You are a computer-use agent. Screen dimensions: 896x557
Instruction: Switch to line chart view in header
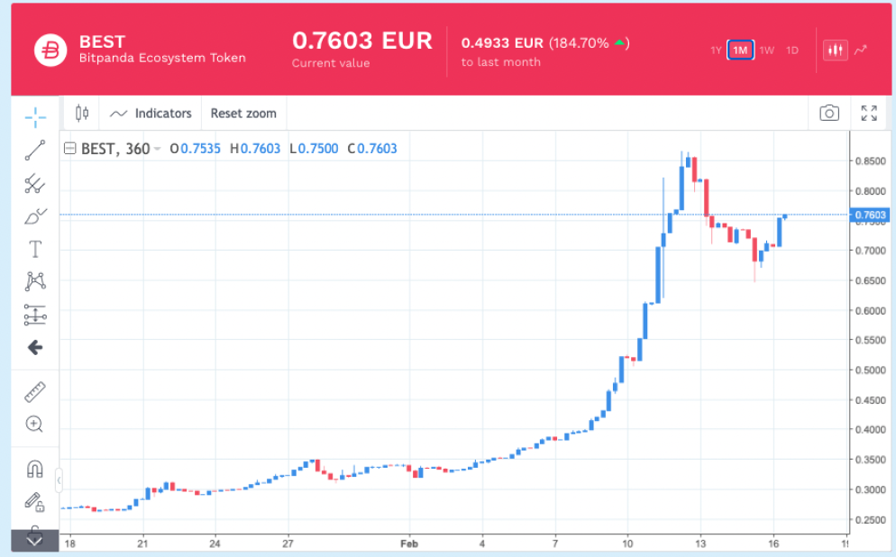click(x=861, y=50)
